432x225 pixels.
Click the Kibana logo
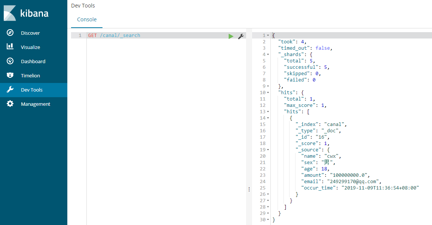pyautogui.click(x=26, y=13)
